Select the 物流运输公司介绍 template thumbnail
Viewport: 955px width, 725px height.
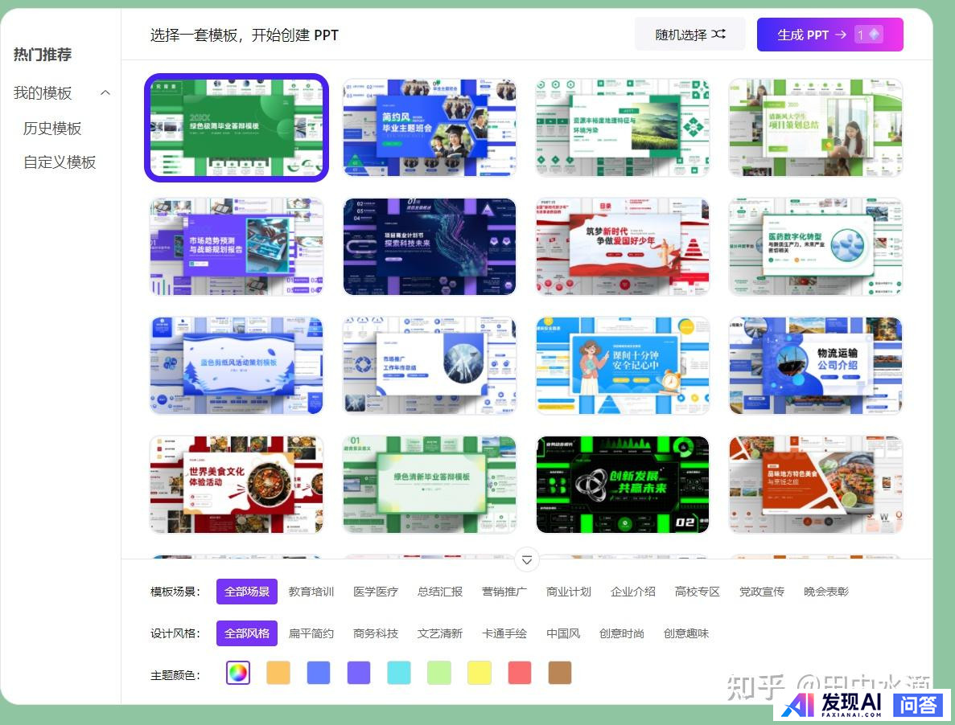click(816, 366)
